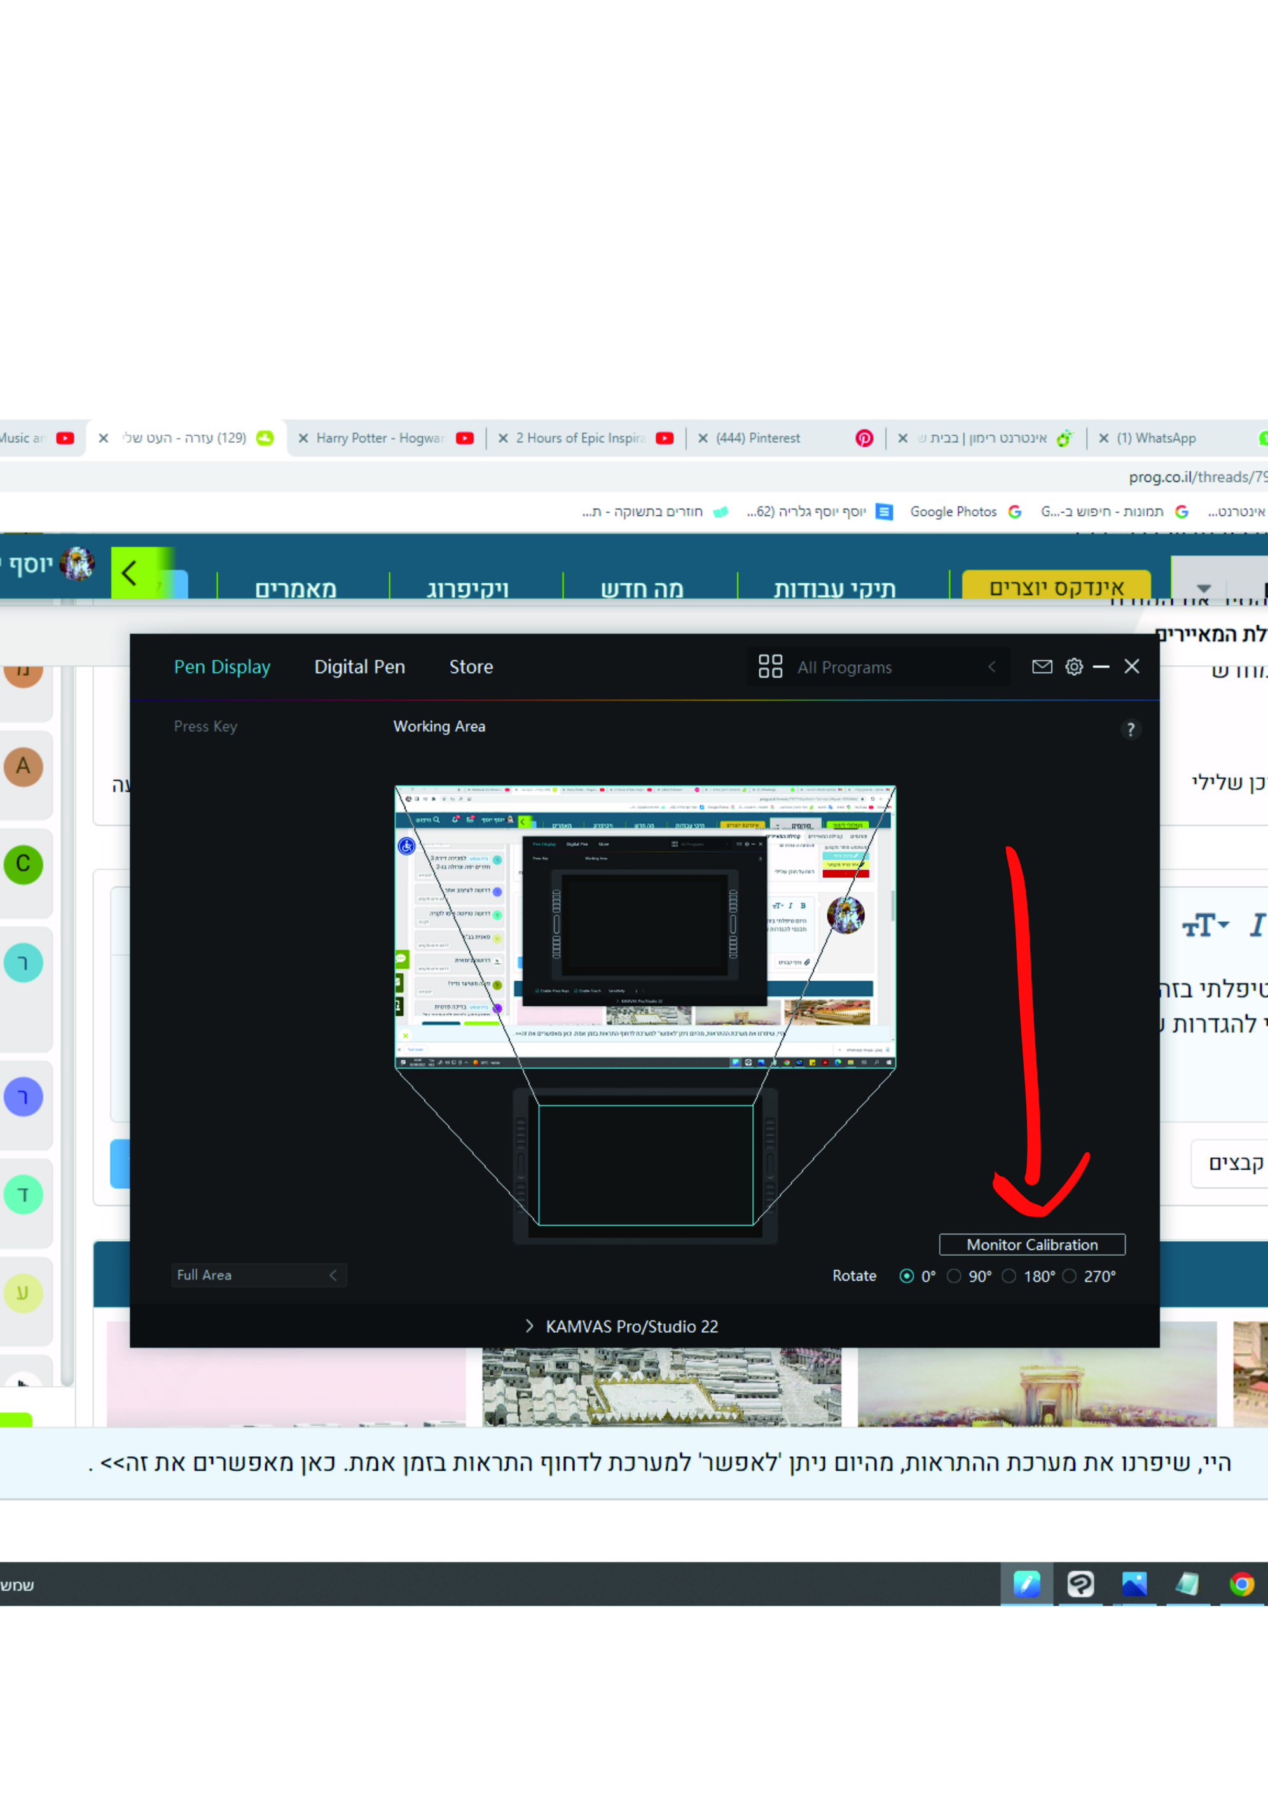This screenshot has width=1268, height=1794.
Task: Click the question mark help icon
Action: coord(1130,729)
